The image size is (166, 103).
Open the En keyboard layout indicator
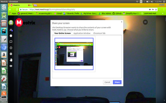click(141, 2)
